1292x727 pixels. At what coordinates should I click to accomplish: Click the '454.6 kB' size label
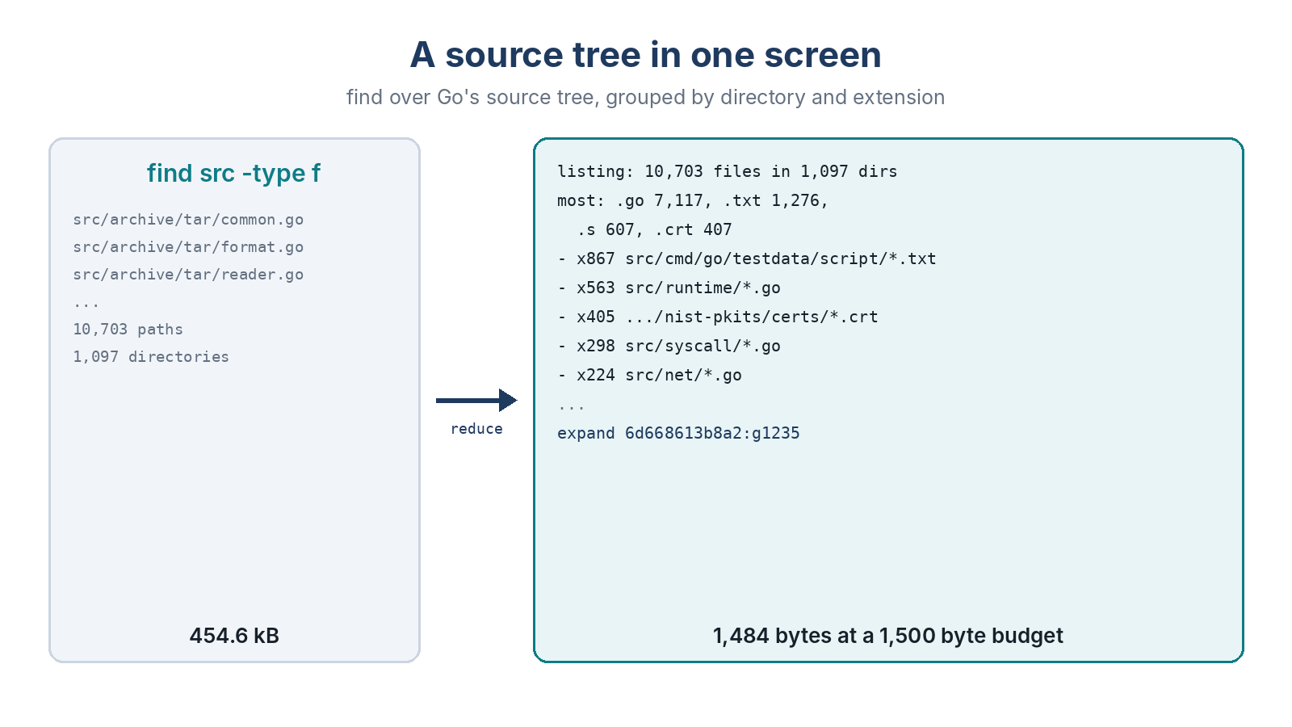(x=234, y=636)
